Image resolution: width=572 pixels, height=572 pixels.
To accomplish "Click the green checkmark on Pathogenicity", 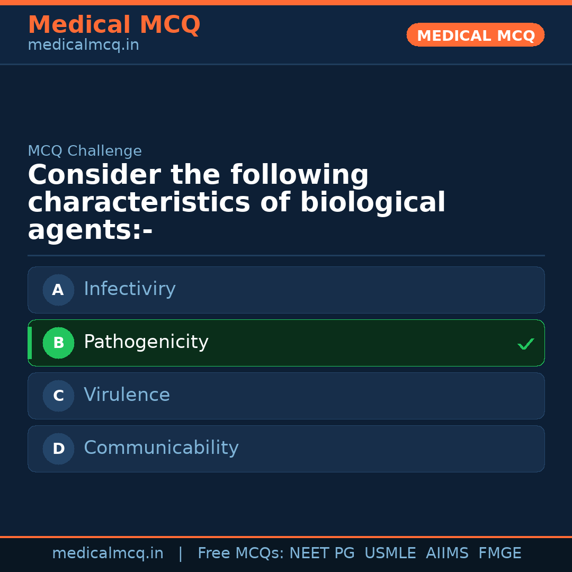I will [526, 344].
